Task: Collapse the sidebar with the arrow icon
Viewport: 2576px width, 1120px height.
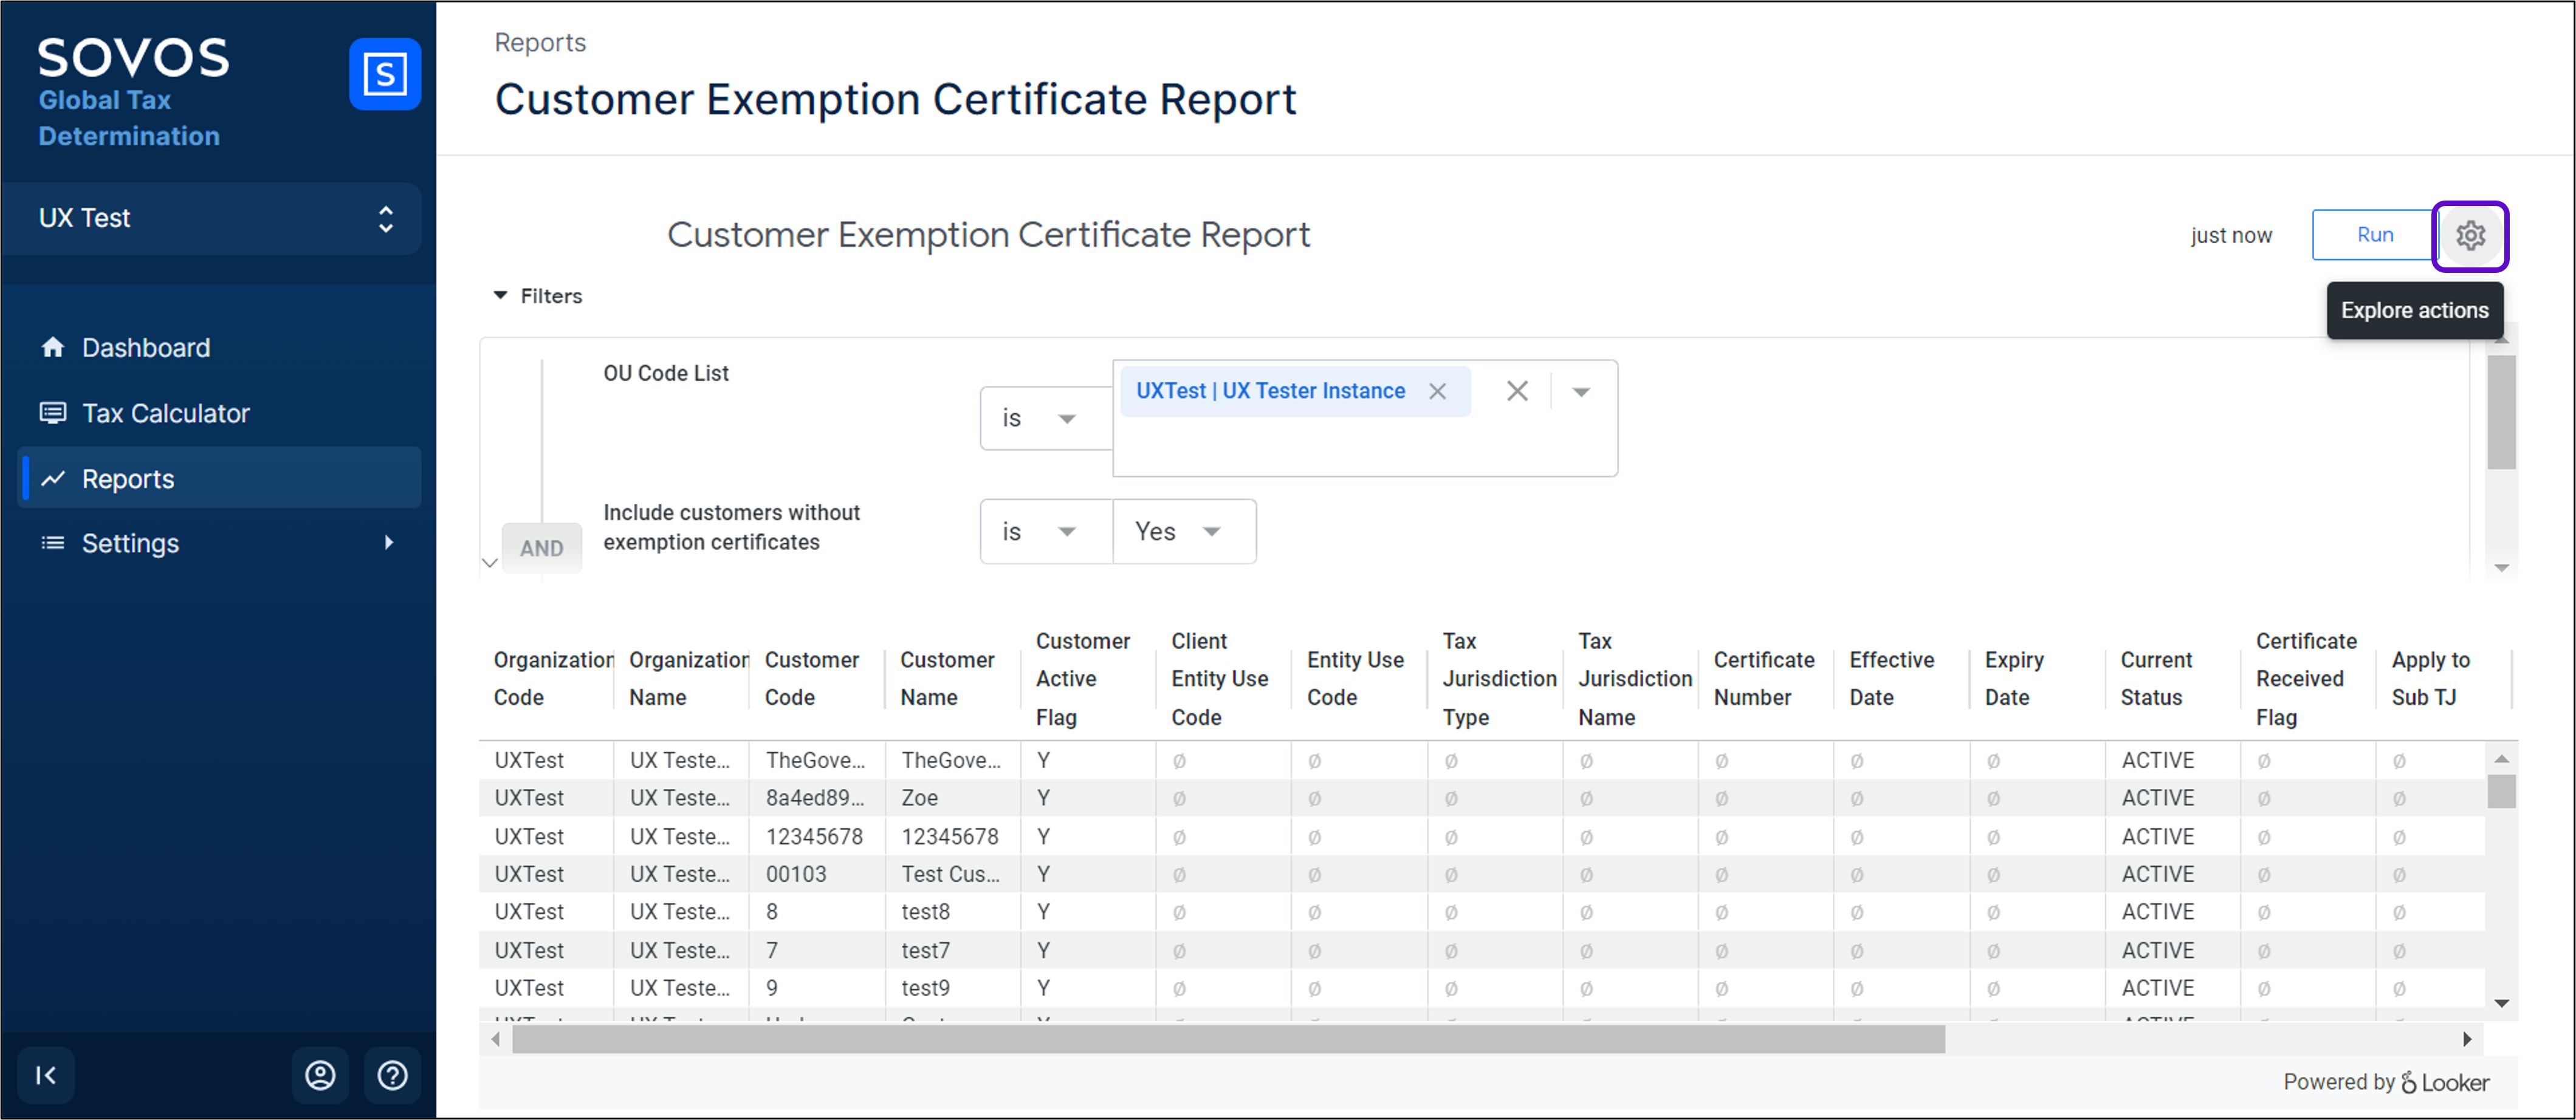Action: 45,1075
